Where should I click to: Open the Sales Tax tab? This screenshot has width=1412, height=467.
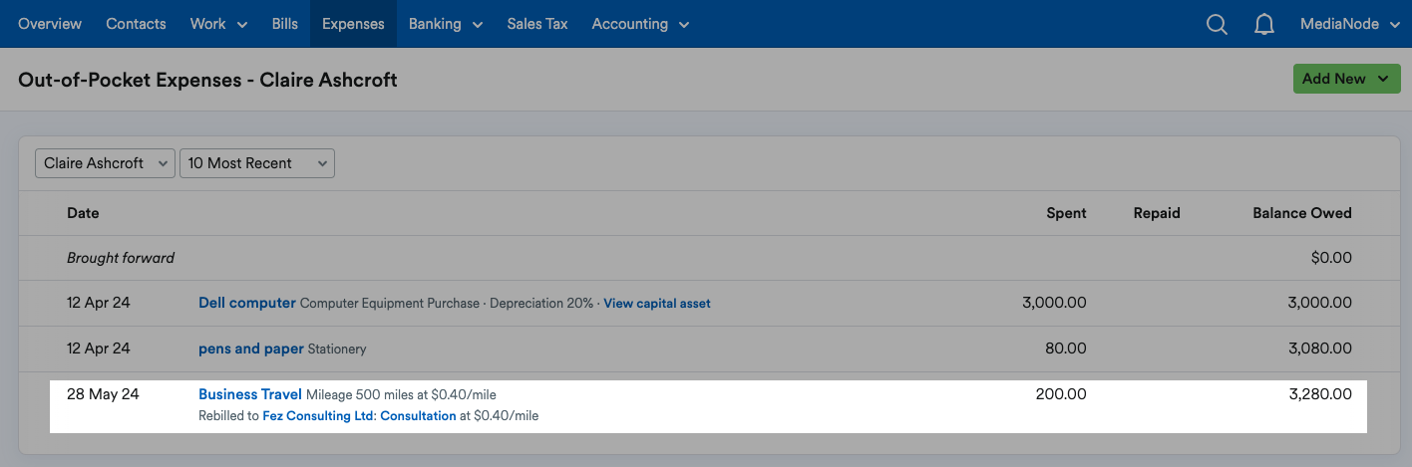tap(537, 24)
